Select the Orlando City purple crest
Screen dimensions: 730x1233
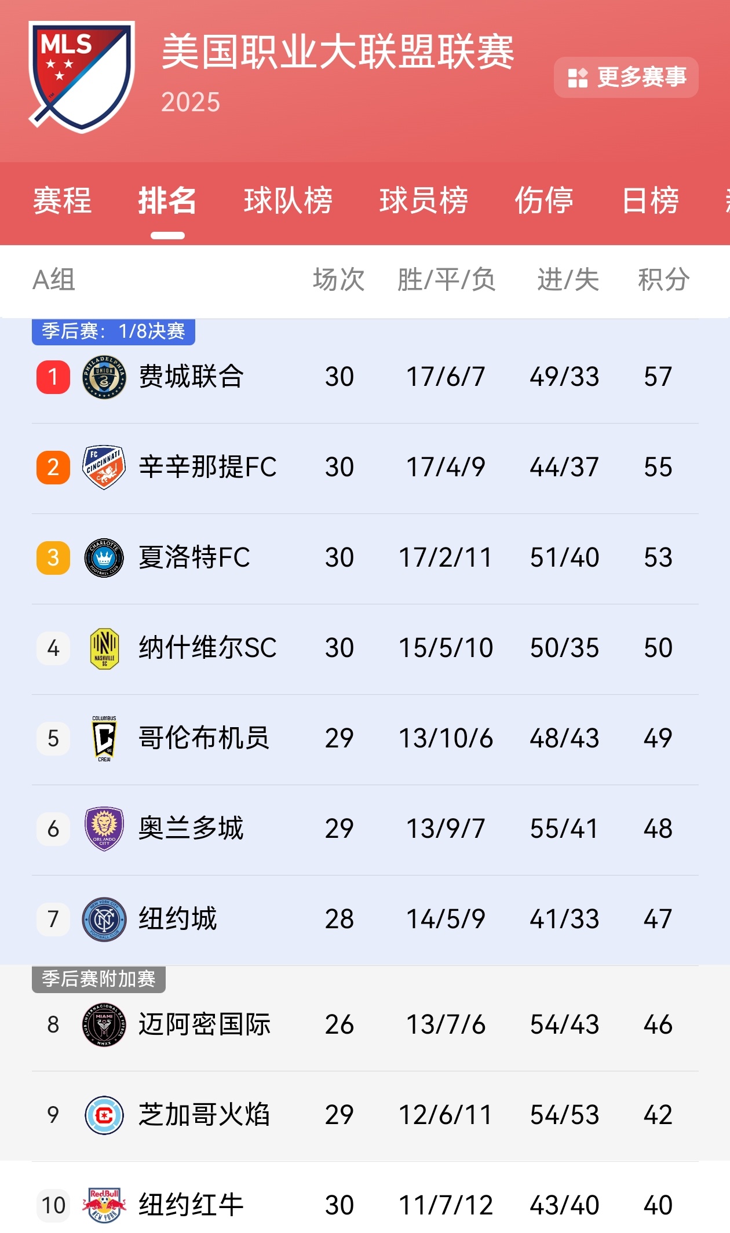point(104,829)
